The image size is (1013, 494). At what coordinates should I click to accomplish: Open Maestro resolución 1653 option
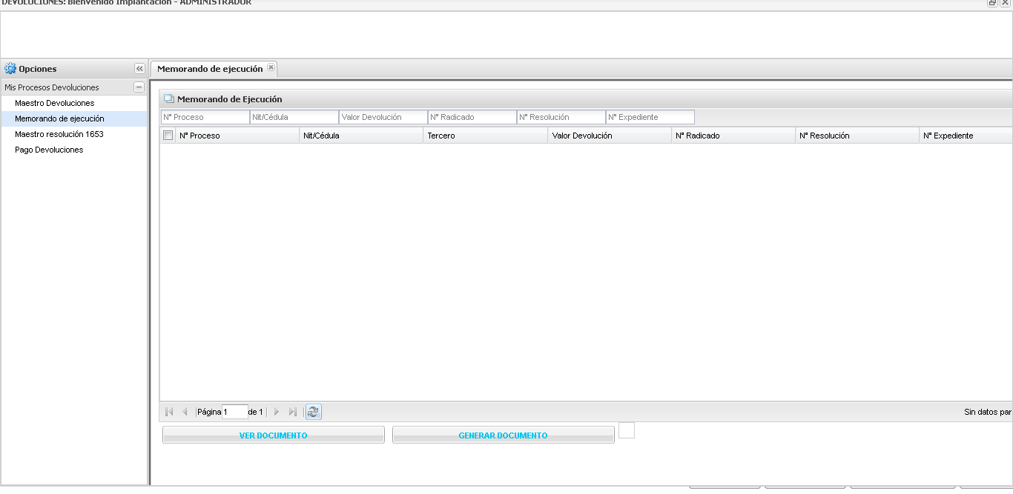pos(59,134)
